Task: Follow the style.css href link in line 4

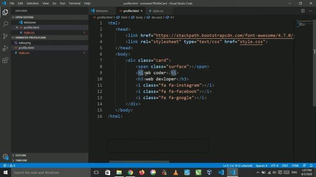Action: coord(251,42)
